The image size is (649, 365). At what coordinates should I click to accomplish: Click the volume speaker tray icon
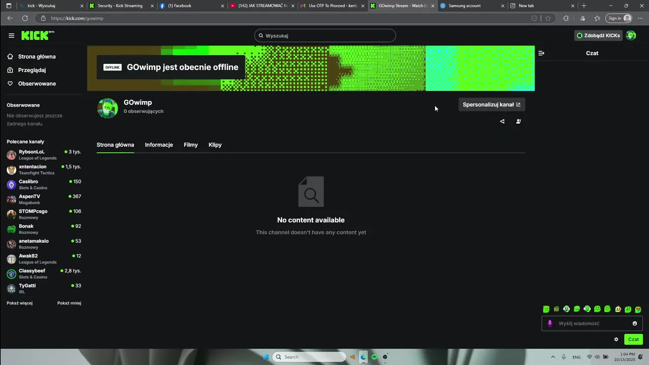click(597, 357)
